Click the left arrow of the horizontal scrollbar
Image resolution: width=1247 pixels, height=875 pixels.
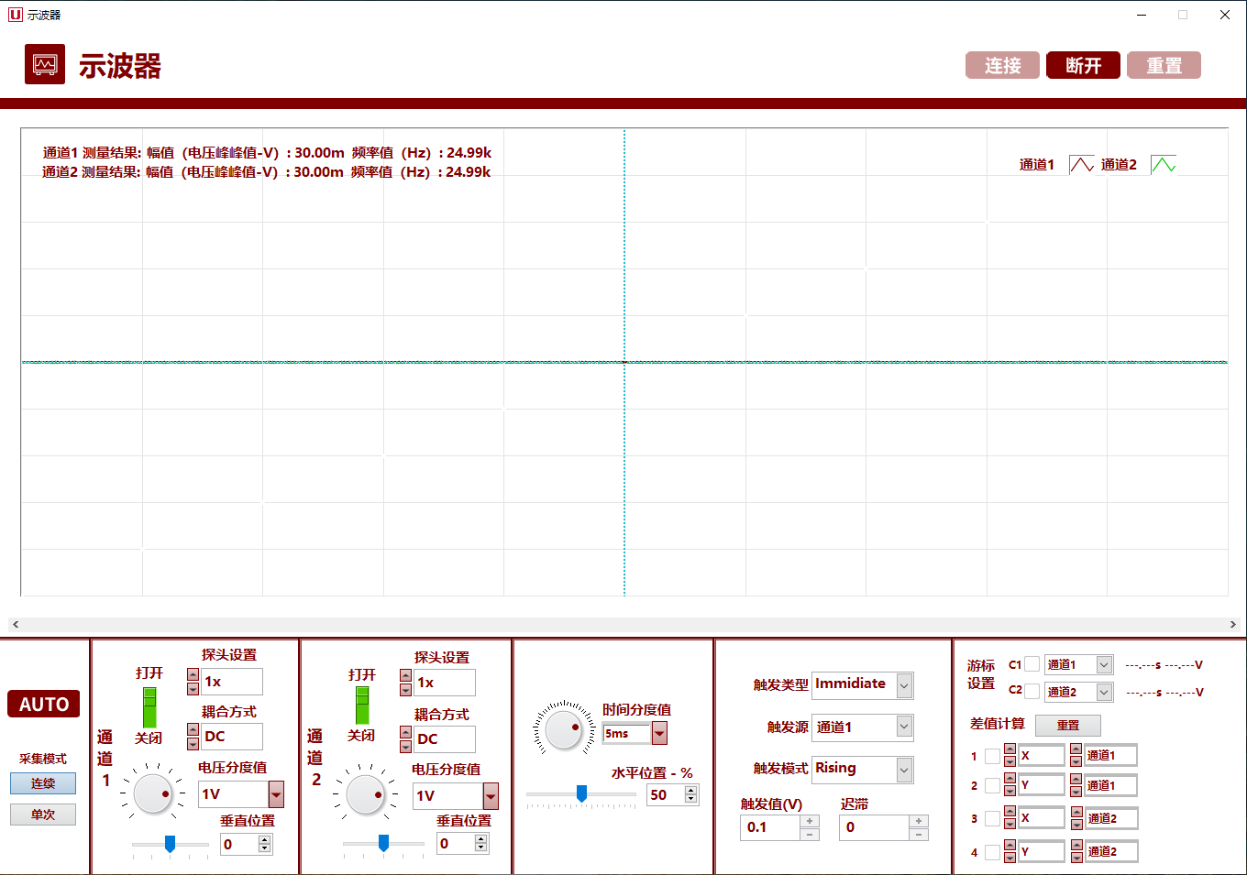click(x=16, y=624)
